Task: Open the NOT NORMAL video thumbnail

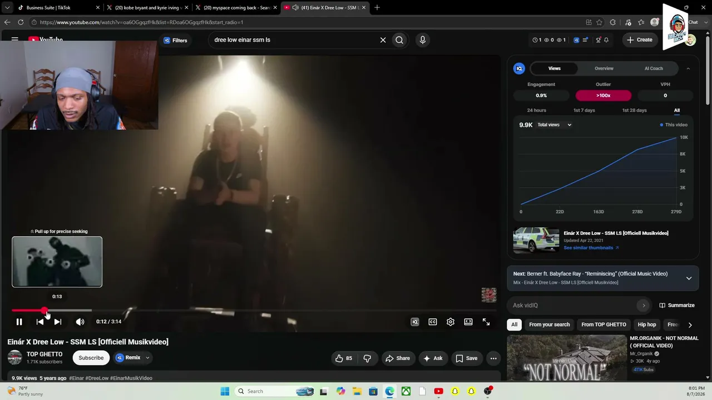Action: 566,358
